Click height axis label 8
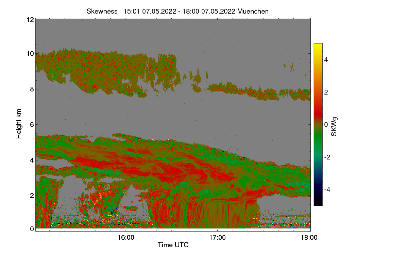The height and width of the screenshot is (272, 408). pyautogui.click(x=32, y=89)
